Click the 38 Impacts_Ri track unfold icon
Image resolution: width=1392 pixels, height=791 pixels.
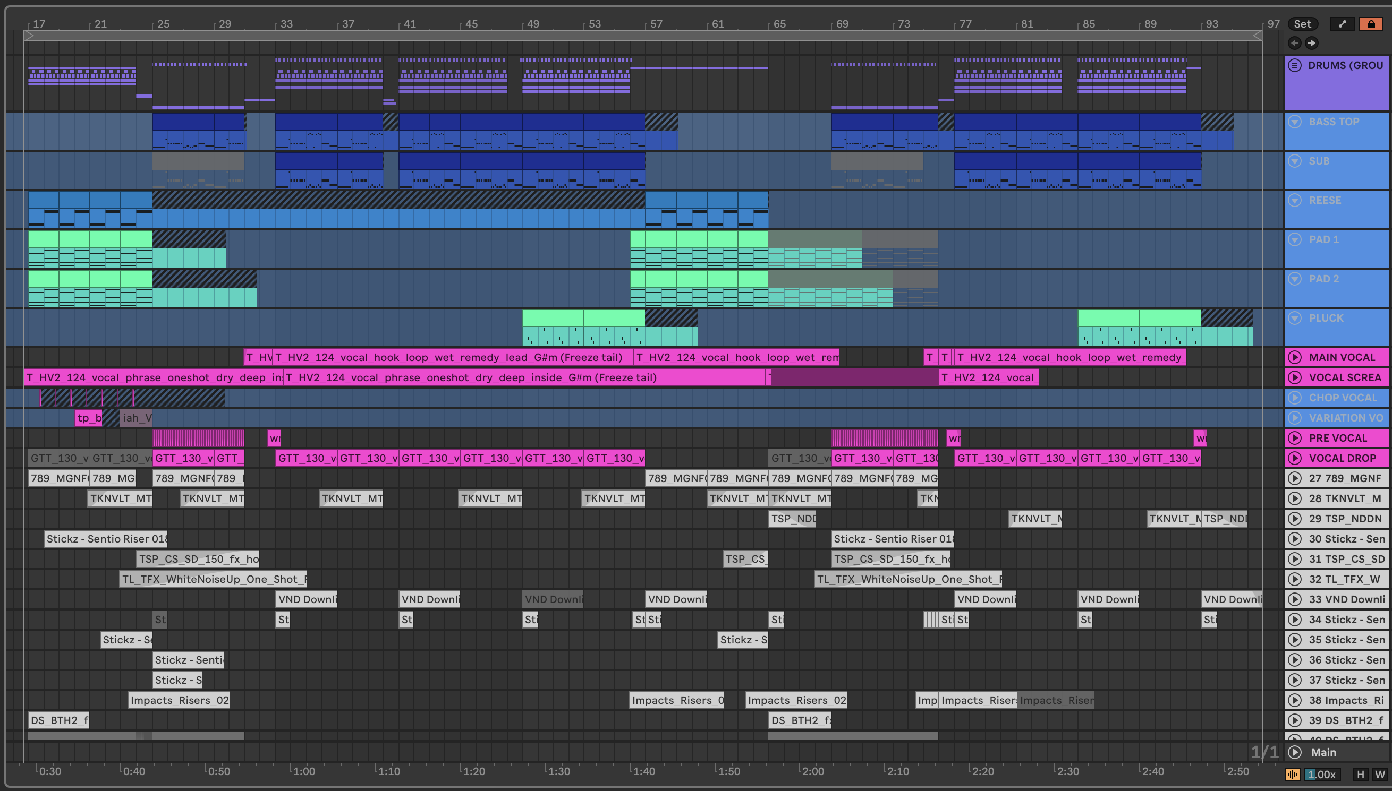(x=1295, y=700)
